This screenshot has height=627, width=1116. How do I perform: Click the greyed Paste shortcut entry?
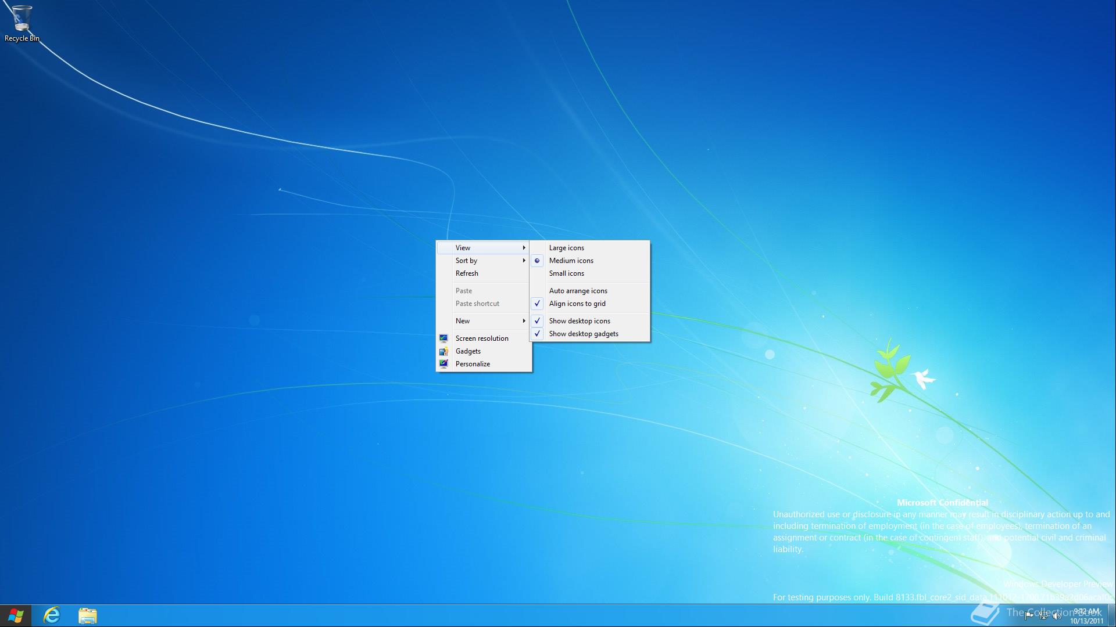(x=484, y=303)
